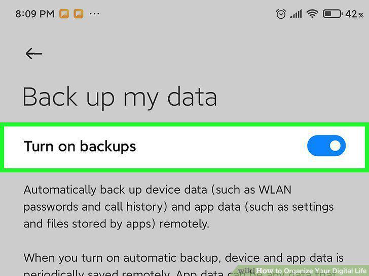
Task: Tap the alarm clock status icon
Action: pos(281,14)
